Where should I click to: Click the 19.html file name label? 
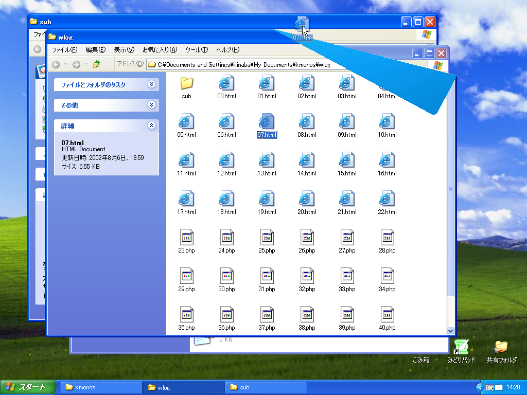(x=267, y=212)
